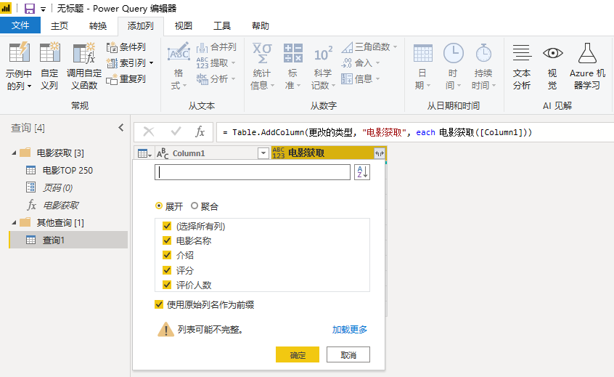The width and height of the screenshot is (614, 377).
Task: Add a Conditional Column (条件列)
Action: (x=126, y=47)
